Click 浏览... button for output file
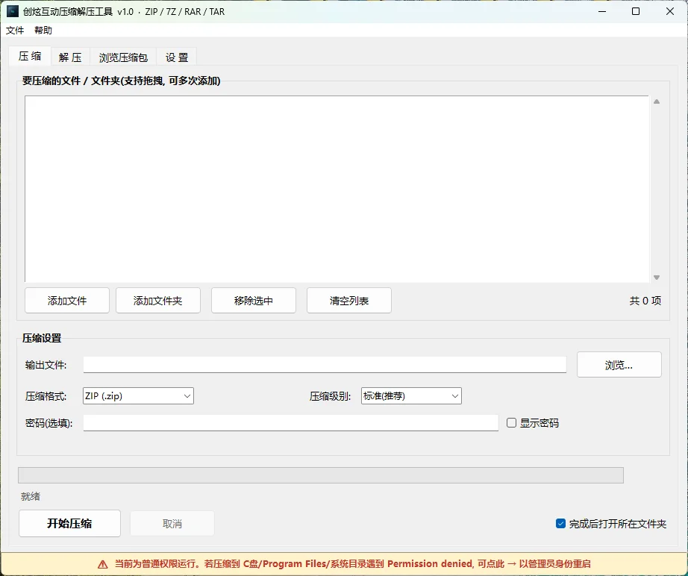 click(x=619, y=365)
